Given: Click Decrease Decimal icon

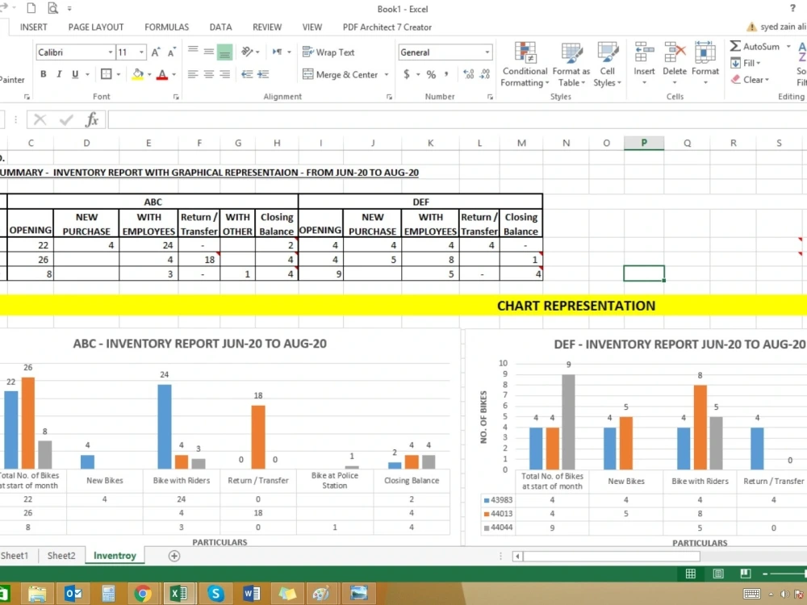Looking at the screenshot, I should [x=485, y=74].
